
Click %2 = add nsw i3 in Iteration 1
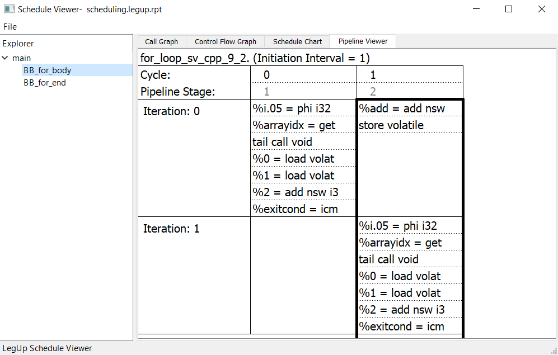coord(410,309)
